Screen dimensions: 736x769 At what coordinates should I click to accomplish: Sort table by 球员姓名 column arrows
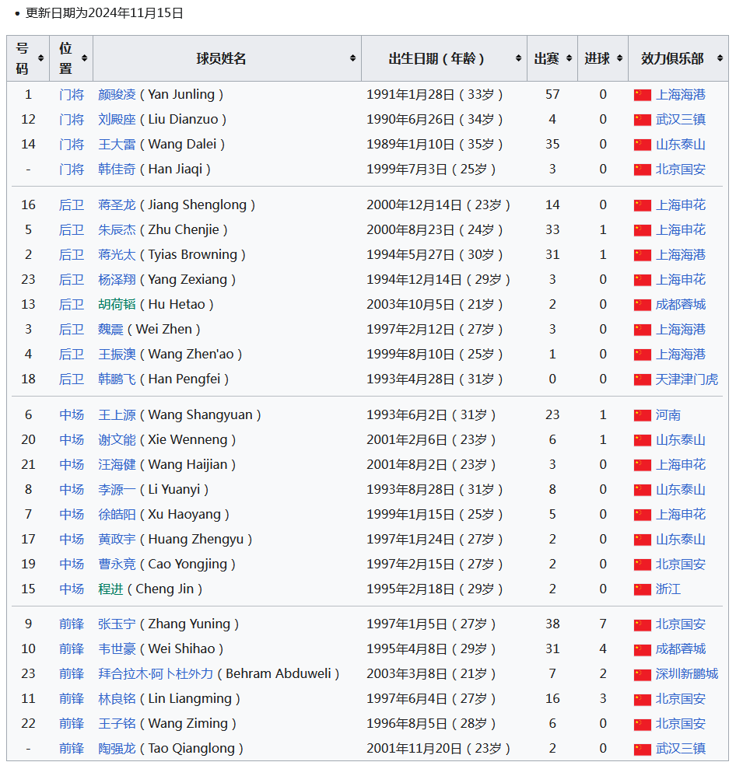point(352,58)
